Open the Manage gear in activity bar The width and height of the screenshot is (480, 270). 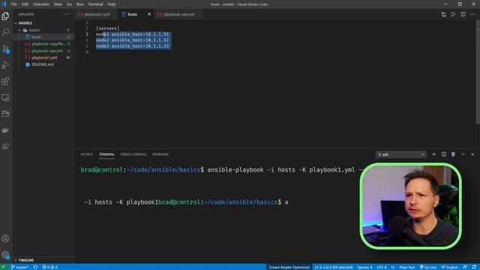[5, 254]
